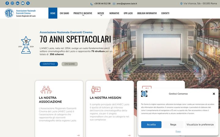Open the PROGETTI E INIZIATIVE menu item
Image resolution: width=220 pixels, height=137 pixels.
pyautogui.click(x=83, y=13)
